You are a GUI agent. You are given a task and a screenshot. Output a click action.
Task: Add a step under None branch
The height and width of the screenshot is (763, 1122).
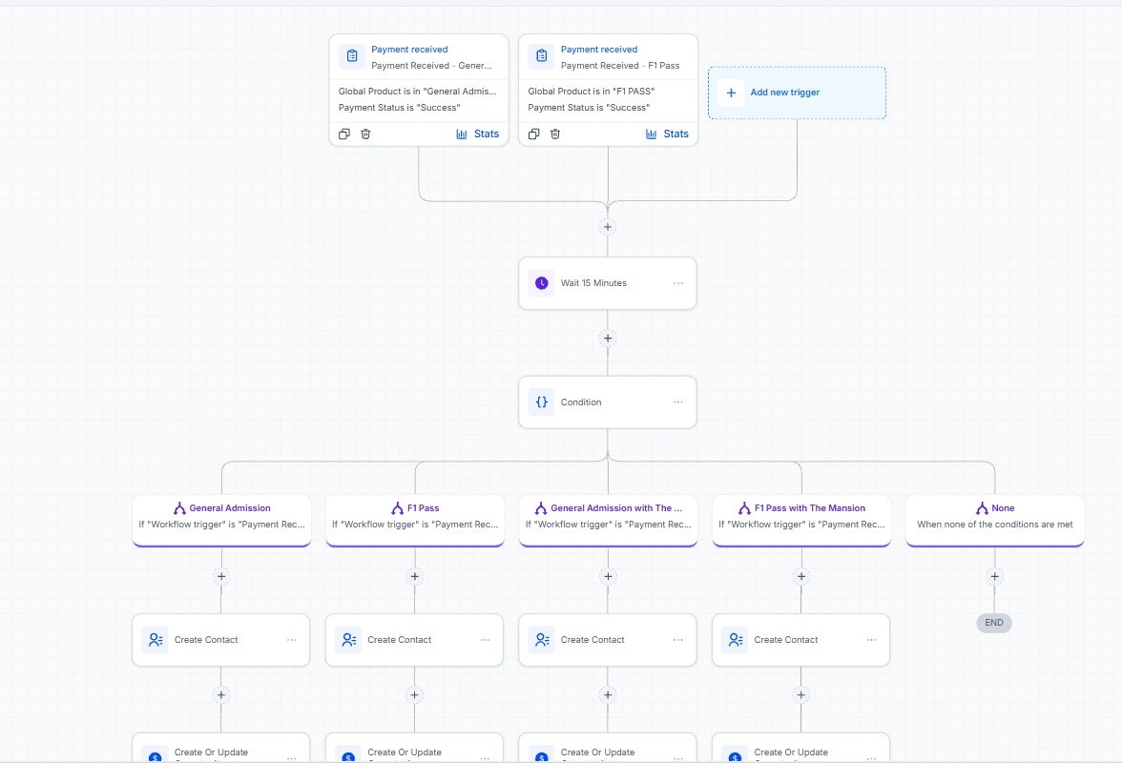coord(994,576)
